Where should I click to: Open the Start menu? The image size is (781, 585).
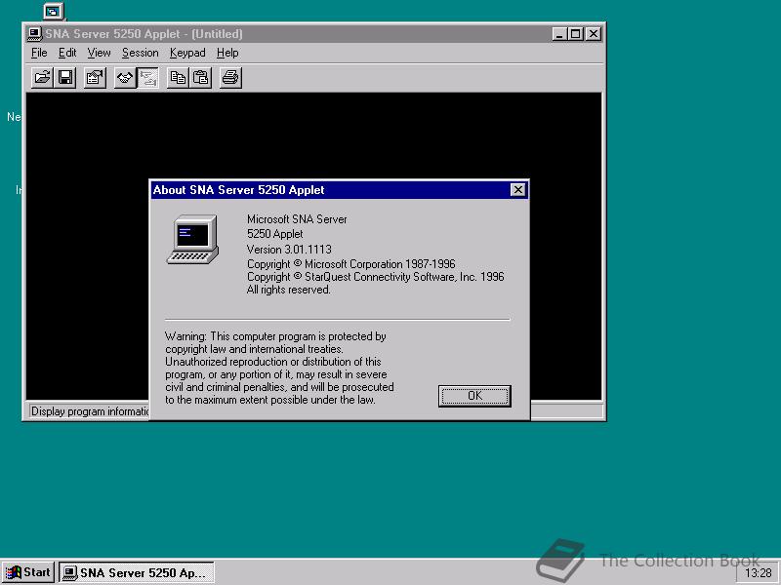point(28,572)
